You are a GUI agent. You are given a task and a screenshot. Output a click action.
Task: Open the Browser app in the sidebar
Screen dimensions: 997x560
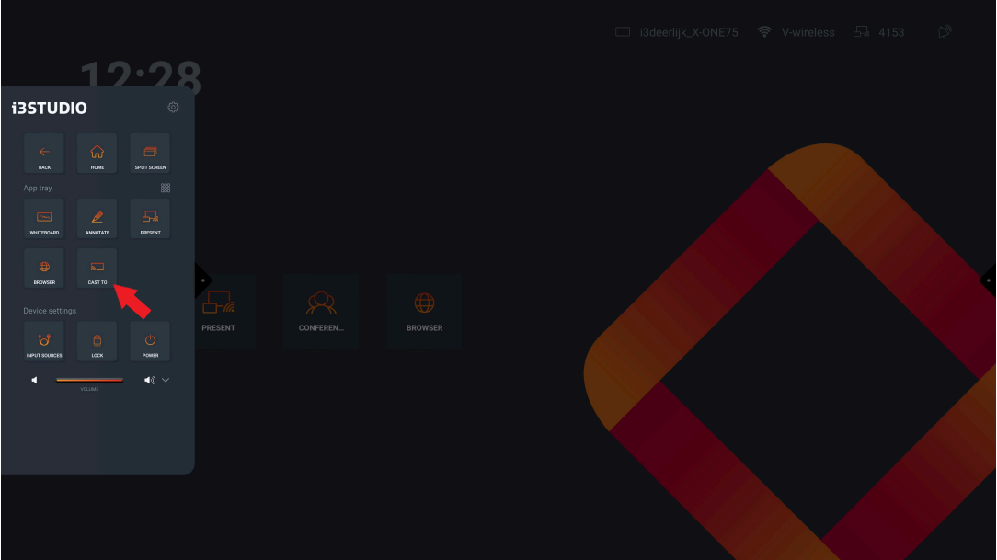pyautogui.click(x=44, y=269)
